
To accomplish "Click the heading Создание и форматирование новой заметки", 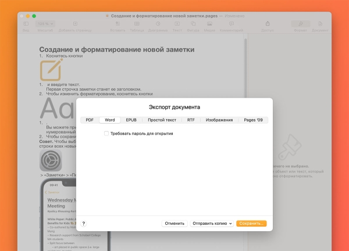I will click(x=117, y=49).
